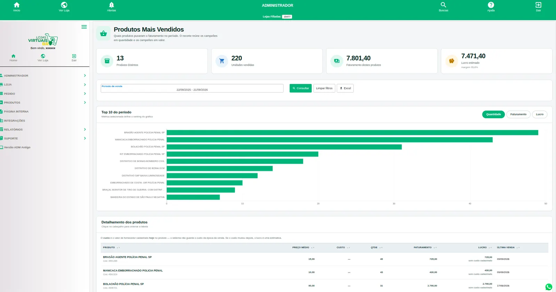Select the Faturamento metric toggle
This screenshot has width=556, height=292.
pyautogui.click(x=518, y=114)
